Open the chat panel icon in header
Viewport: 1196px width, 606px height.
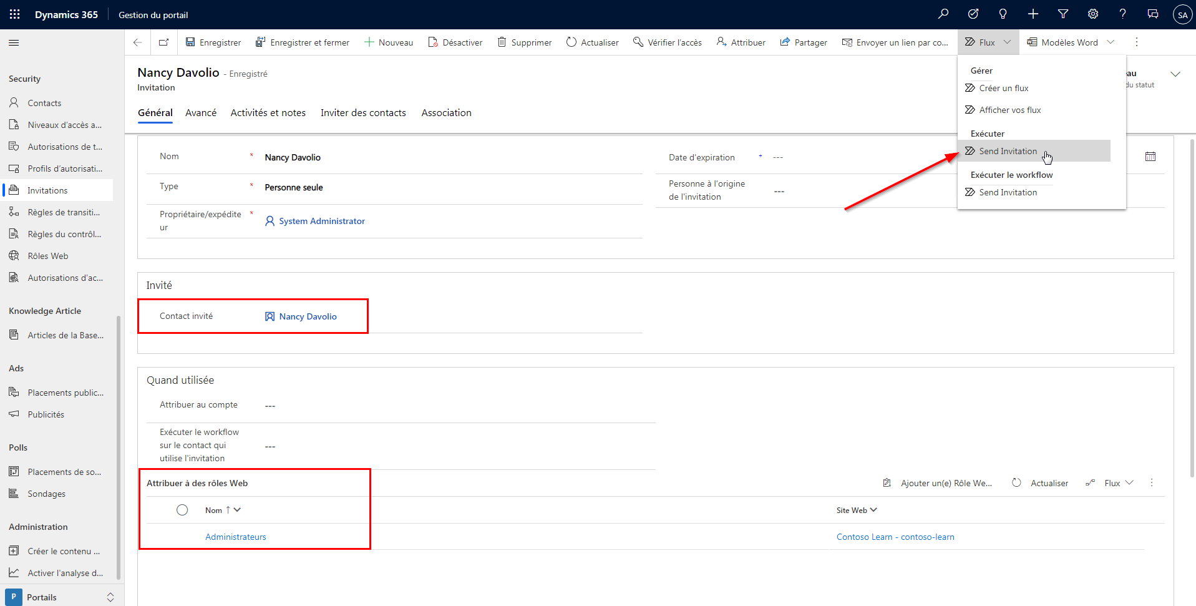(1153, 14)
